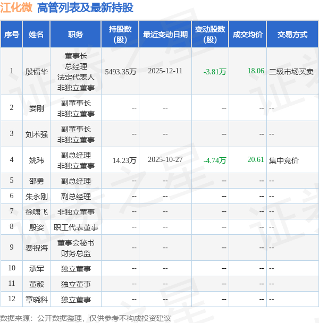
Task: Select the name 章晓科
Action: 37,300
